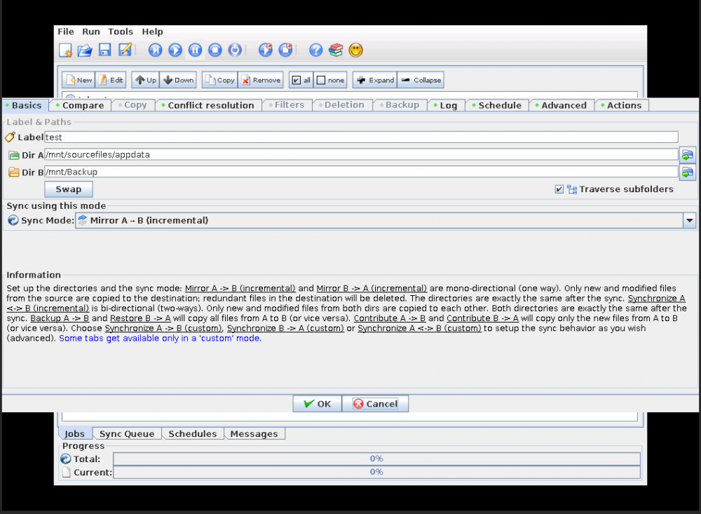Open the File menu
This screenshot has width=701, height=514.
coord(66,32)
